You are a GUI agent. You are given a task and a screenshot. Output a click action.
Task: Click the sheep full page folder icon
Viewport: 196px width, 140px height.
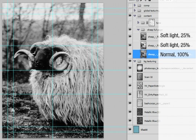coord(143,30)
